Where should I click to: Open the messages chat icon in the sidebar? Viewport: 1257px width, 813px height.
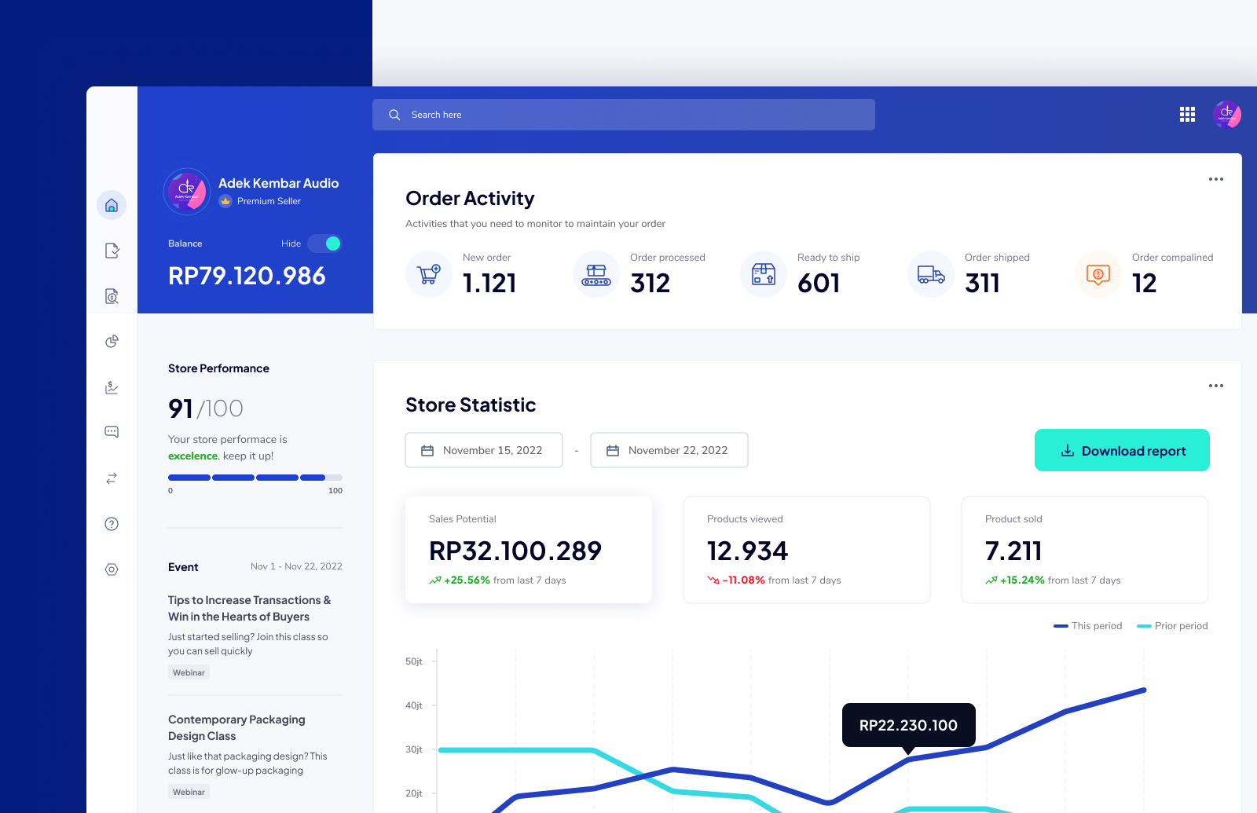[112, 431]
